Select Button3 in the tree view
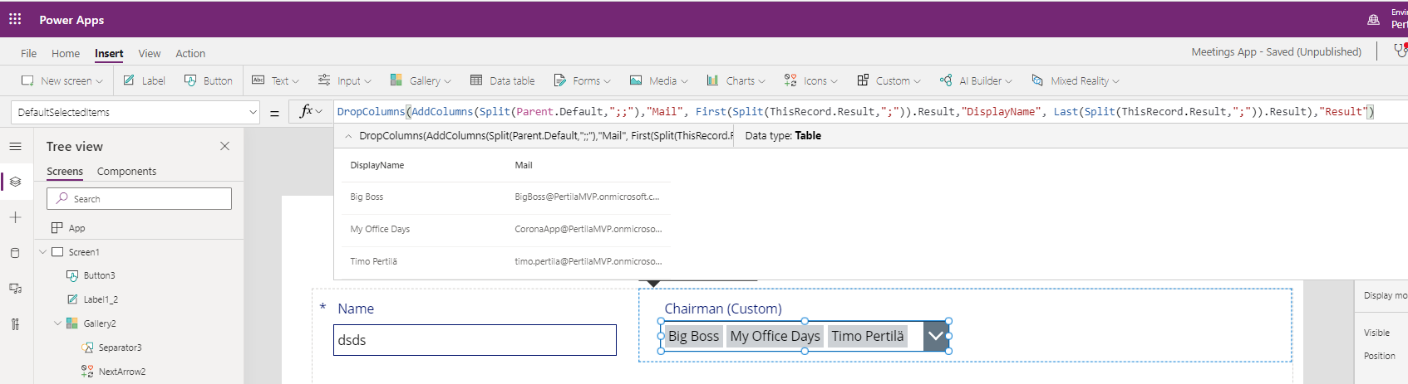This screenshot has width=1408, height=384. click(99, 275)
